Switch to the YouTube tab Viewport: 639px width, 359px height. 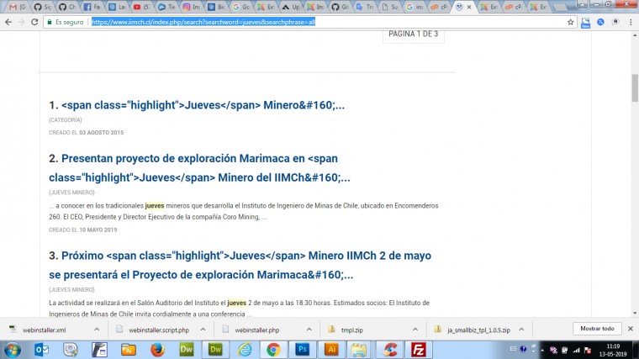click(x=141, y=7)
